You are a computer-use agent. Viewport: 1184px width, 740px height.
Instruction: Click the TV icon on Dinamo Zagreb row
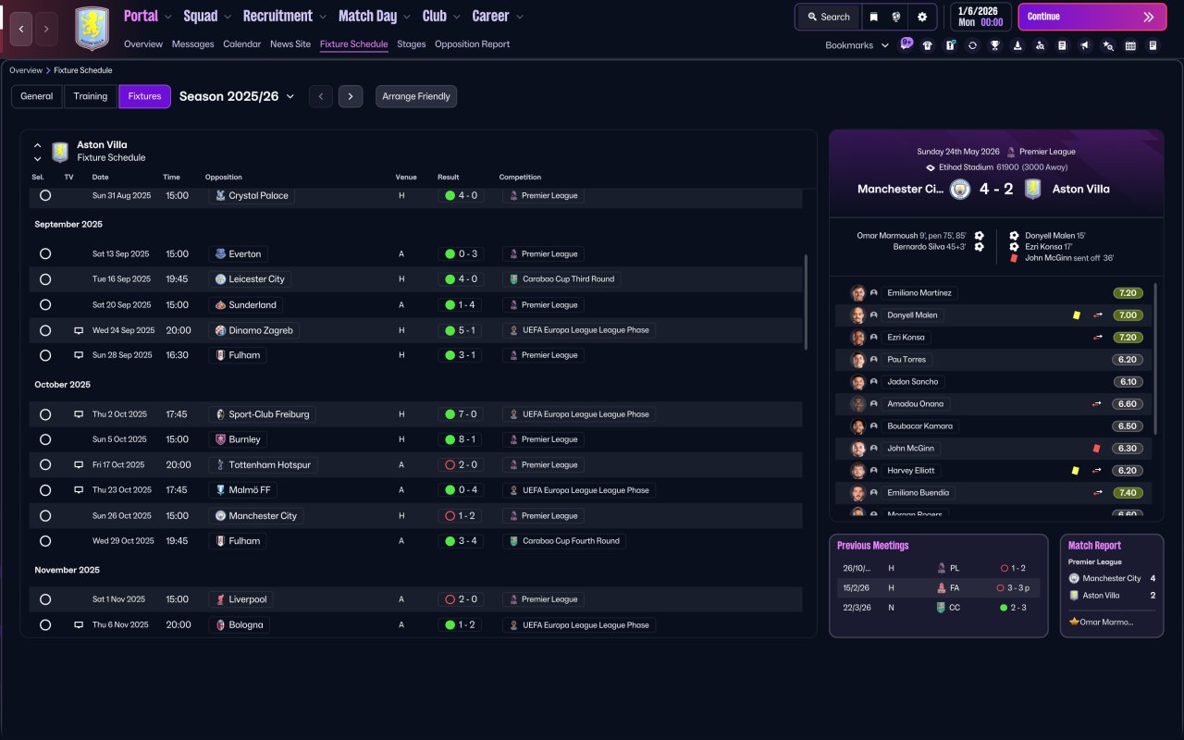point(79,330)
